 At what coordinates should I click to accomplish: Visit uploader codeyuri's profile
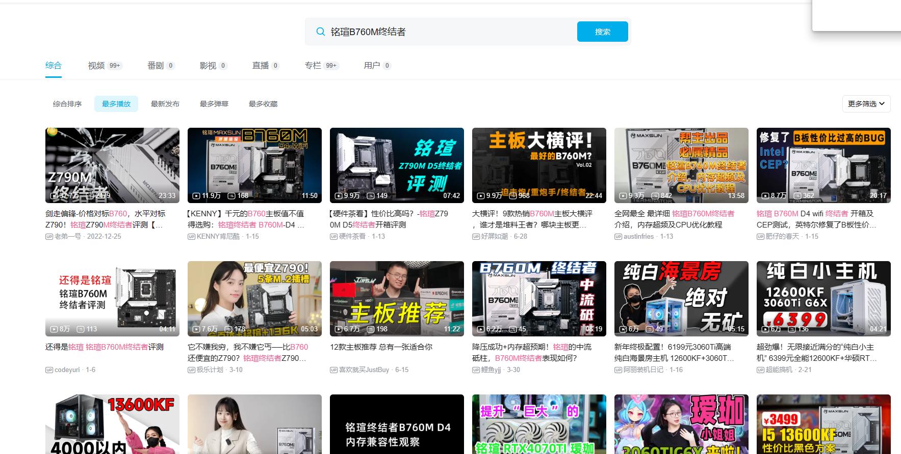pyautogui.click(x=67, y=370)
